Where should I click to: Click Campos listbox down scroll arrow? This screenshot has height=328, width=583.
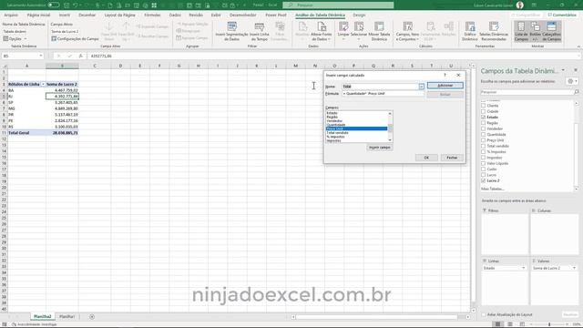[390, 140]
